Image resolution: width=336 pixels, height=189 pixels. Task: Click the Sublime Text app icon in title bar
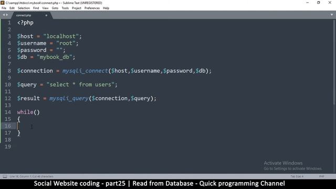[2, 3]
